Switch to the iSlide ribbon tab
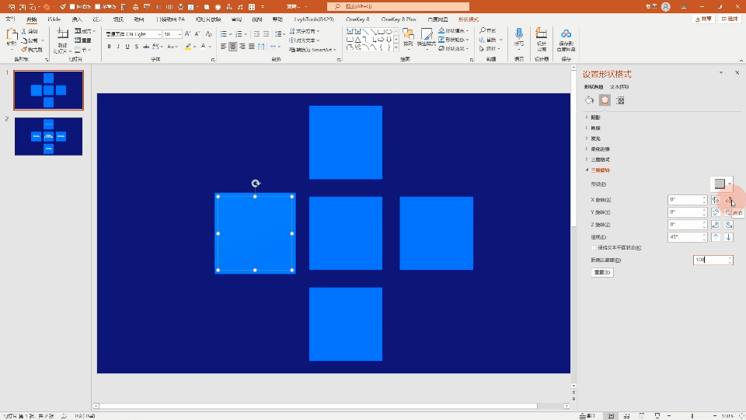 54,19
